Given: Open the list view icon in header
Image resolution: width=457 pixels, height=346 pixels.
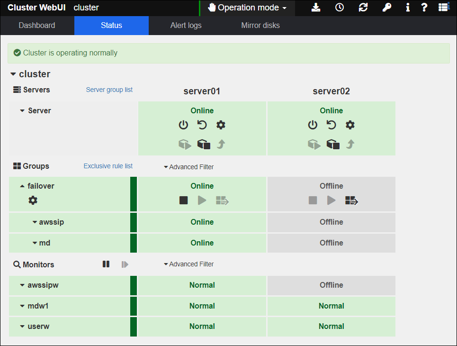Looking at the screenshot, I should (x=444, y=7).
